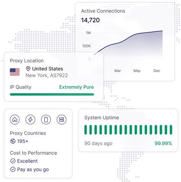Click the 1M axis label on chart
The image size is (181, 182).
coord(88,33)
